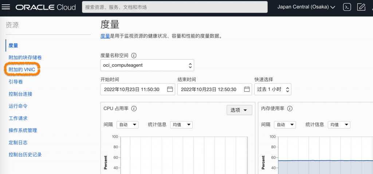Click info icon beside 度量名称空间
The image size is (373, 174).
coord(134,56)
